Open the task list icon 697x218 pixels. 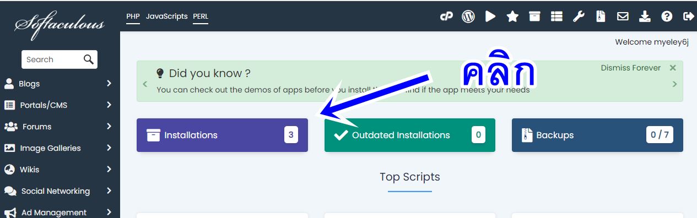[556, 17]
